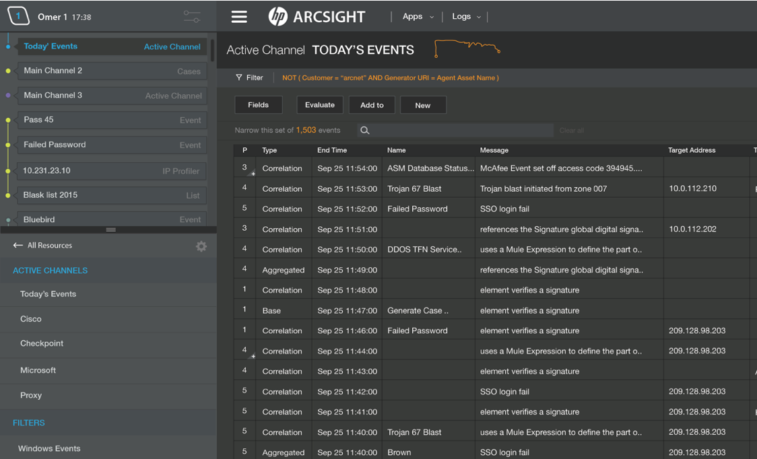
Task: Open the Bluebird event item
Action: click(x=112, y=219)
